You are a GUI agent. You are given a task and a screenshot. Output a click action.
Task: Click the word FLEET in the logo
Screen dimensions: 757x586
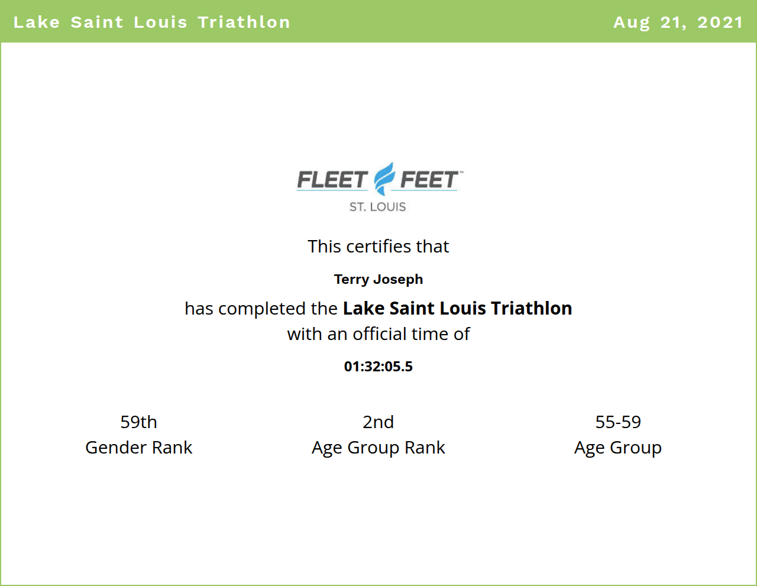point(332,180)
